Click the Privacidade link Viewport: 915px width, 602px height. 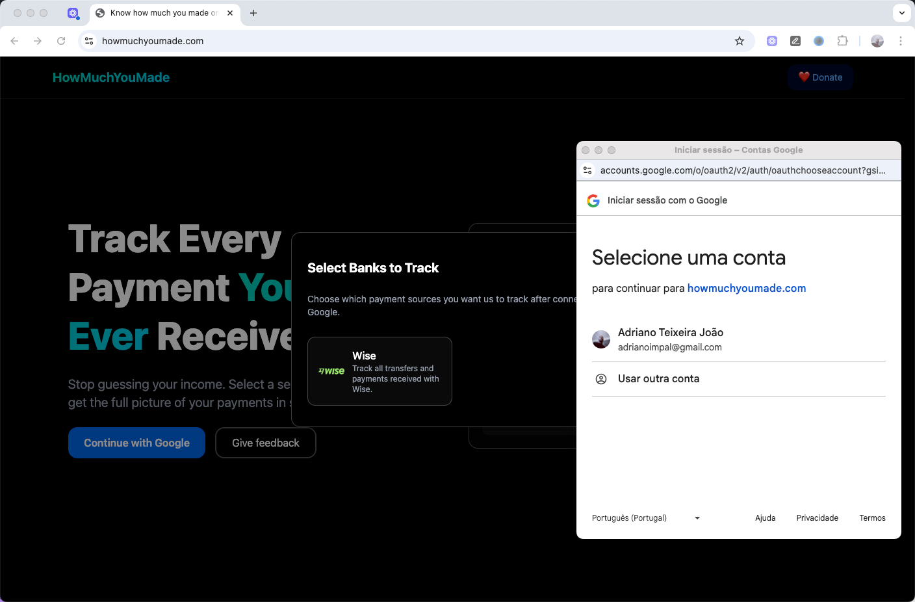[x=818, y=518]
